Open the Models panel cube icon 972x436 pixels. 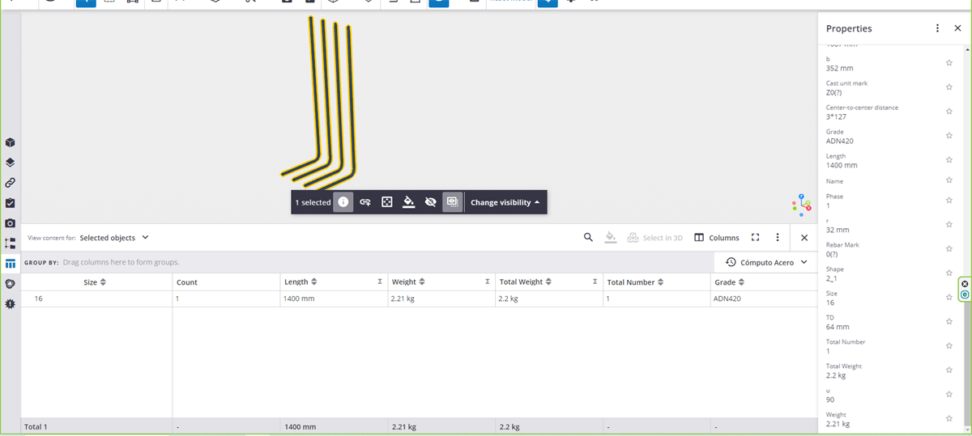[10, 142]
